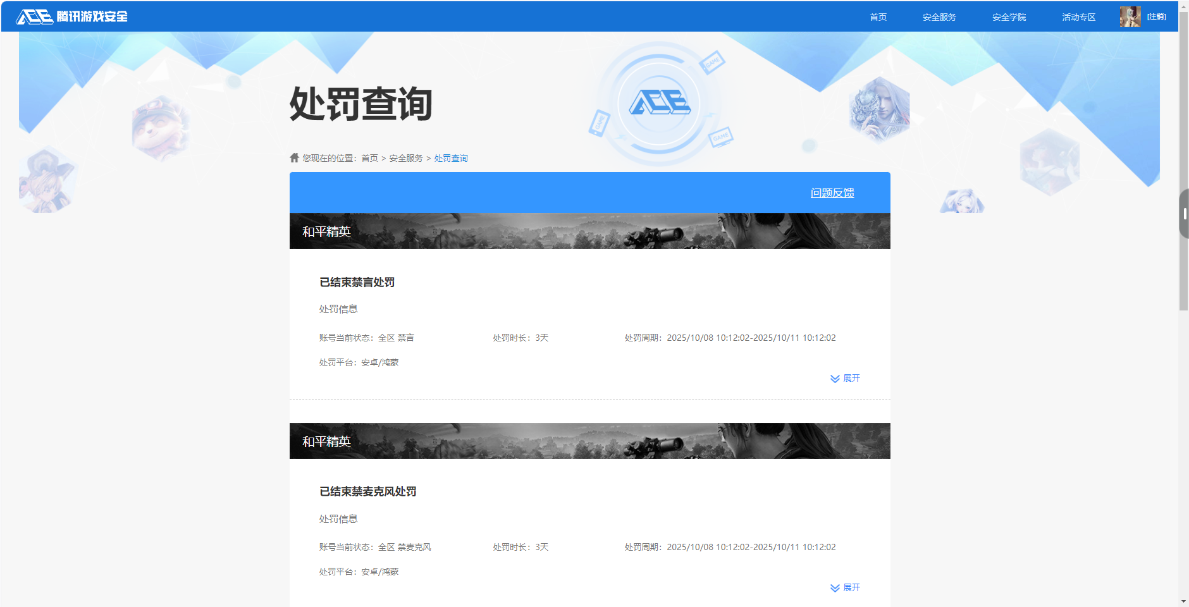Expand 展开 for the 禁言 punishment record
The image size is (1189, 607).
pyautogui.click(x=845, y=378)
